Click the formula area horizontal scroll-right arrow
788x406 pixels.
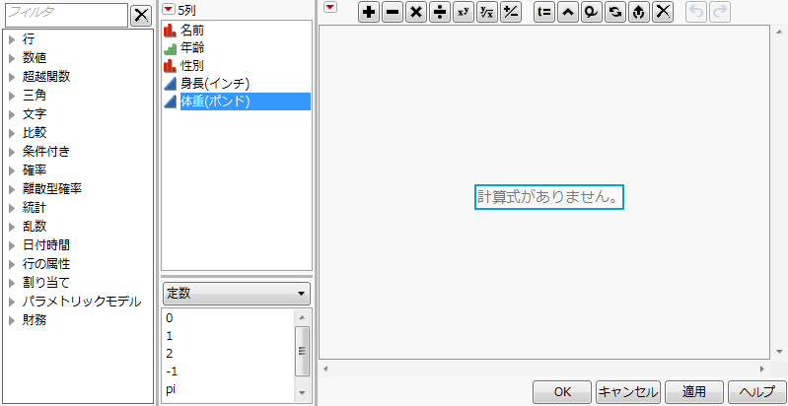pos(762,369)
